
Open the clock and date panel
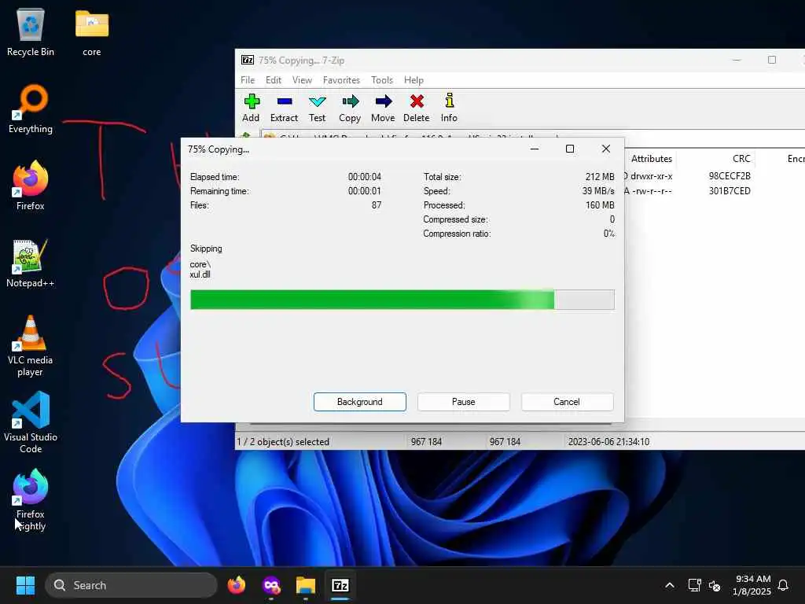[752, 585]
